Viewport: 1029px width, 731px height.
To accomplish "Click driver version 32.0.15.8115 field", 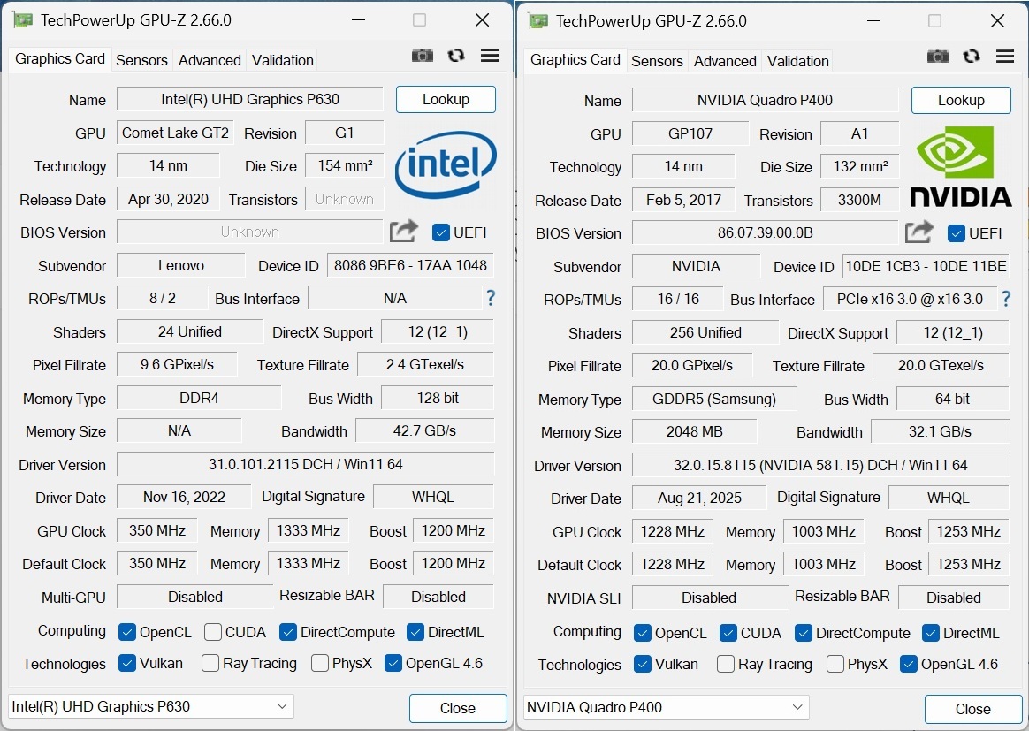I will [x=820, y=465].
